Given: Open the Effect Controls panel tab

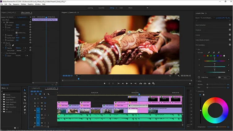Looking at the screenshot, I should [25, 12].
